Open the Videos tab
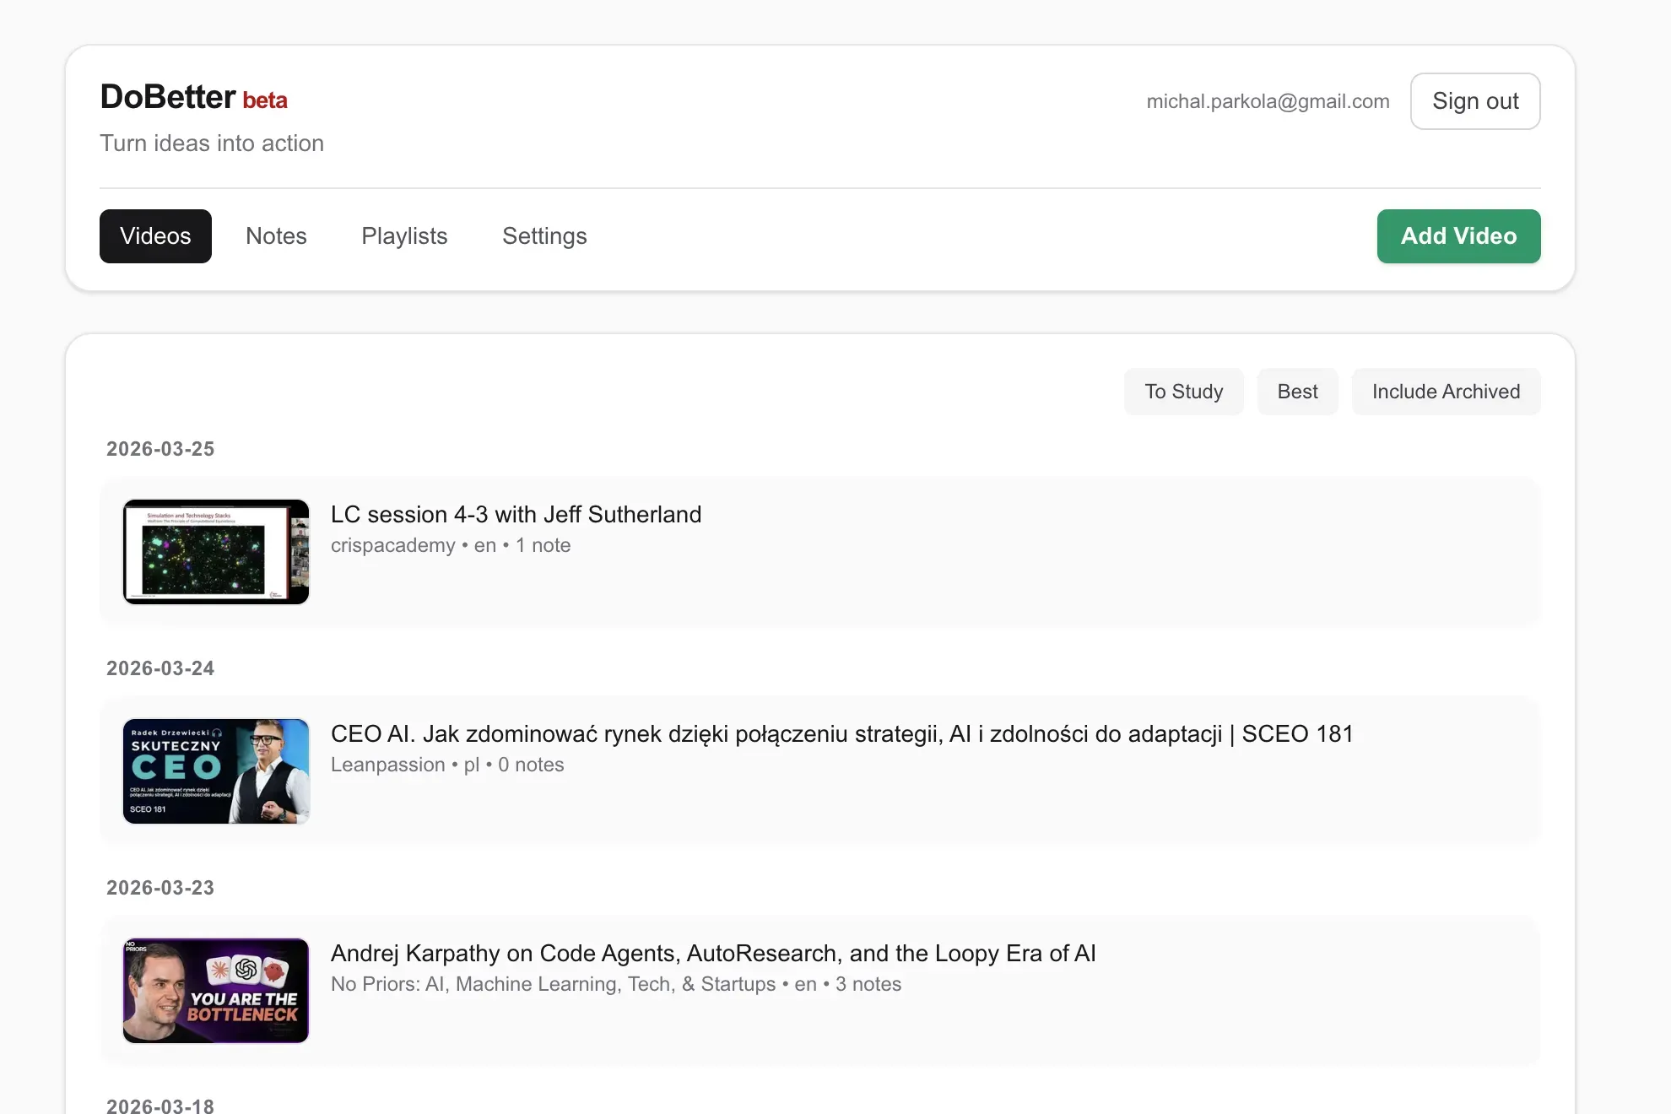The height and width of the screenshot is (1114, 1671). (155, 236)
